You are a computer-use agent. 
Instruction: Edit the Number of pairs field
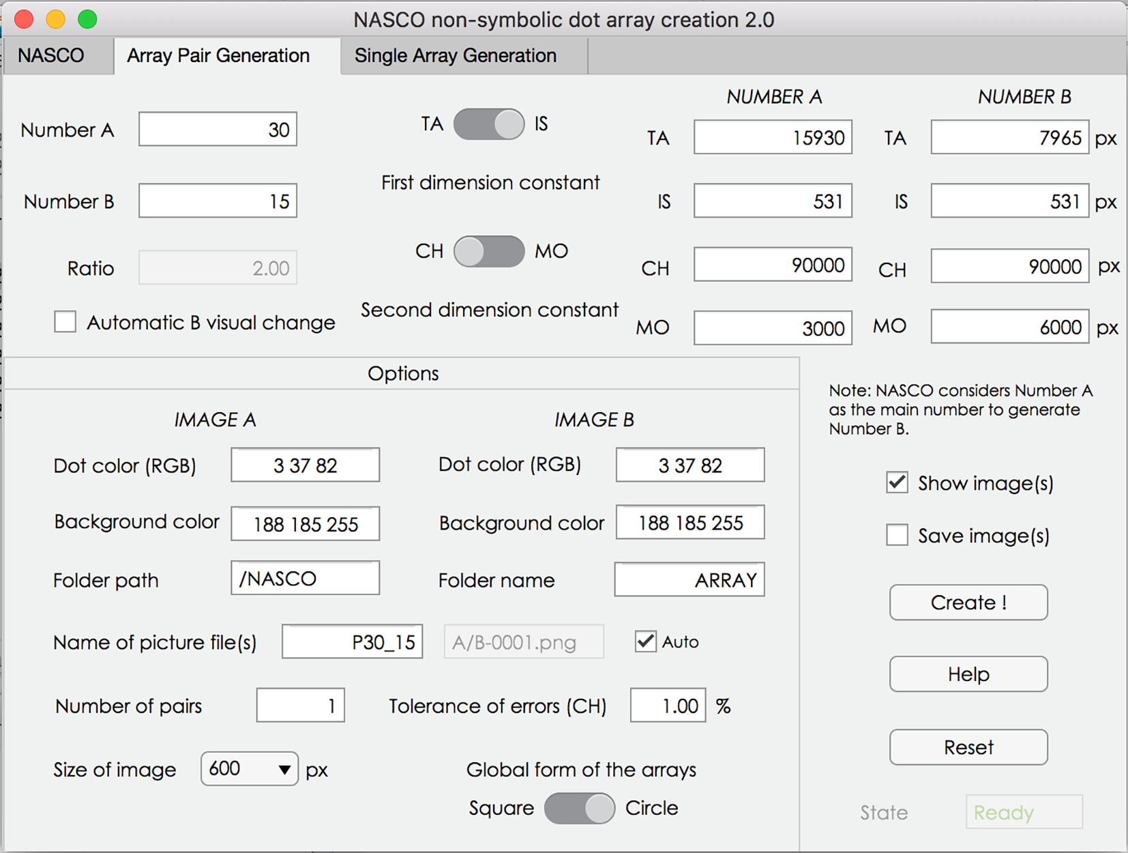301,706
